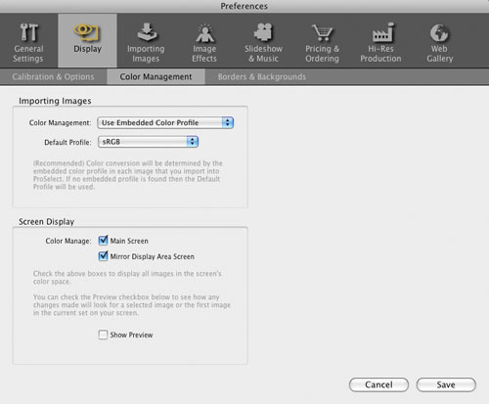Screen dimensions: 489x404
Task: Click the Preferences window title bar
Action: click(244, 6)
